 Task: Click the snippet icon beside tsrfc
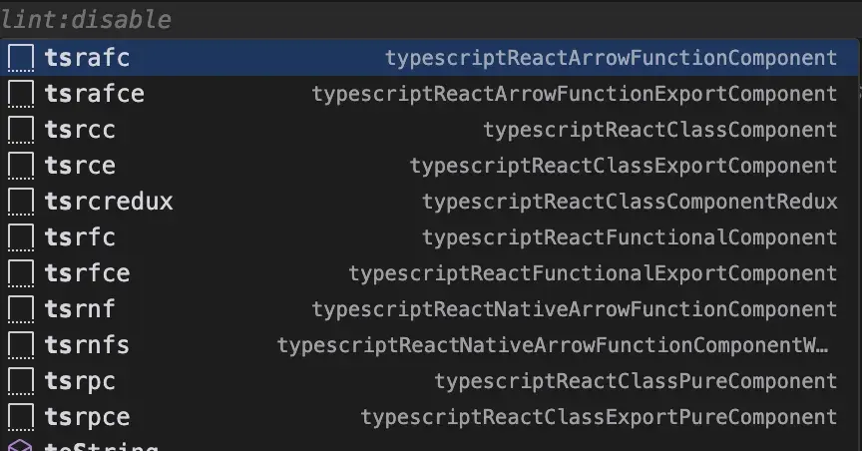[20, 237]
